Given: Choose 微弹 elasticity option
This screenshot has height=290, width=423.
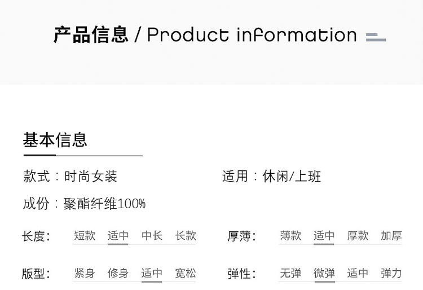Looking at the screenshot, I should [324, 274].
